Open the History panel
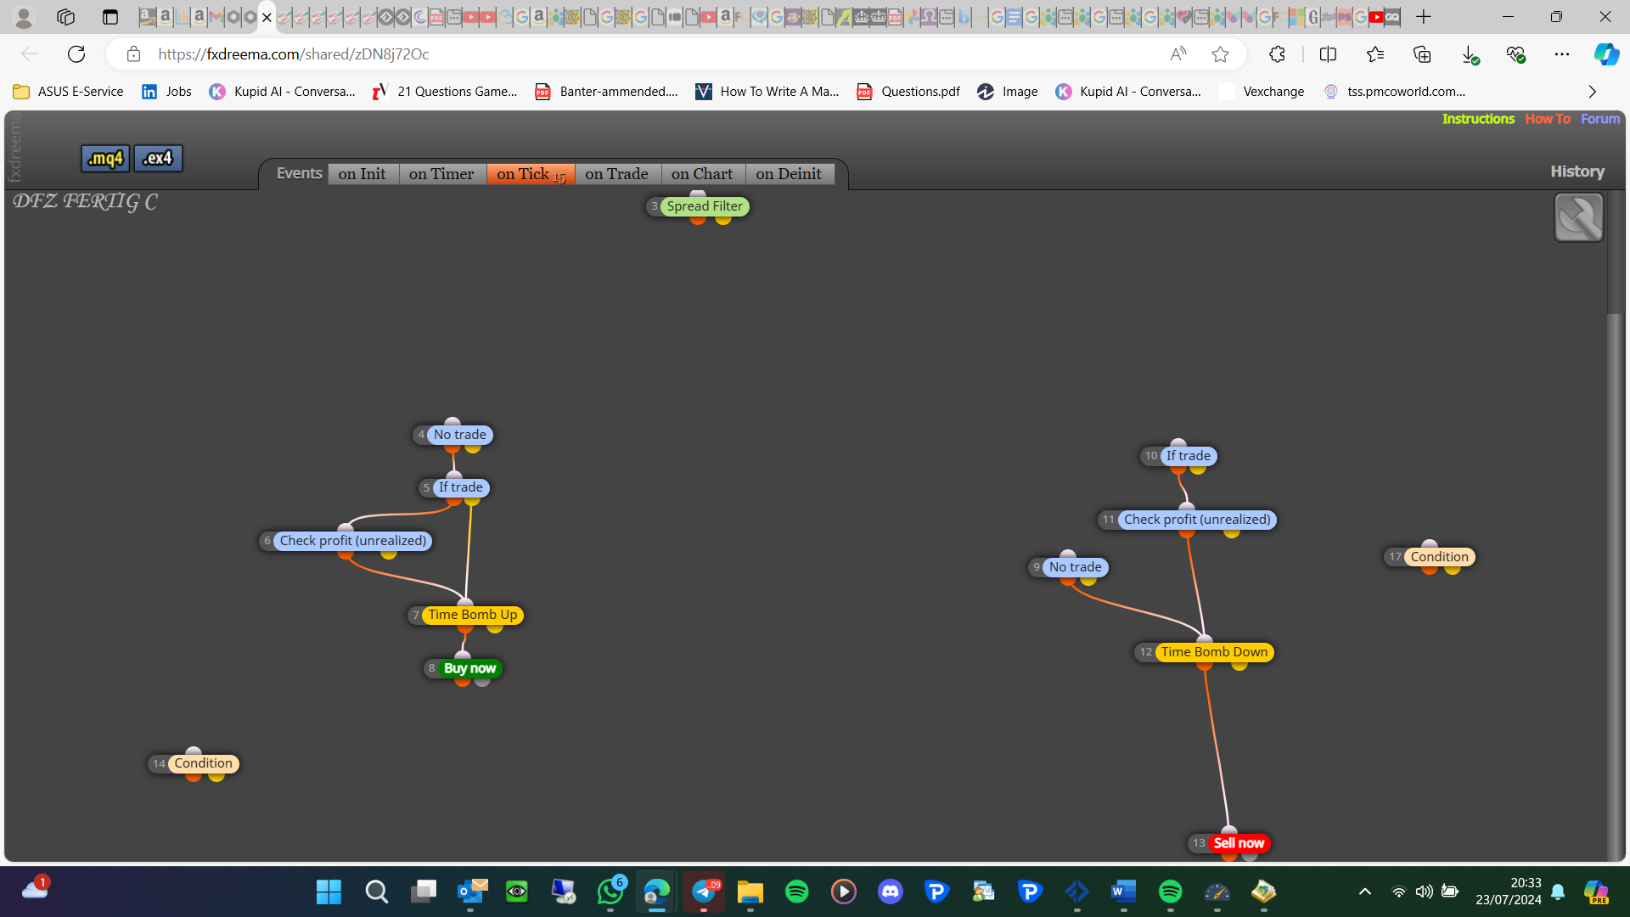This screenshot has height=917, width=1630. (x=1577, y=172)
